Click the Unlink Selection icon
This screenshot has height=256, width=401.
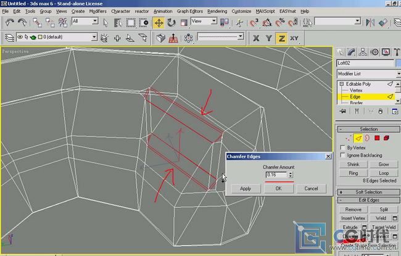tap(50, 22)
